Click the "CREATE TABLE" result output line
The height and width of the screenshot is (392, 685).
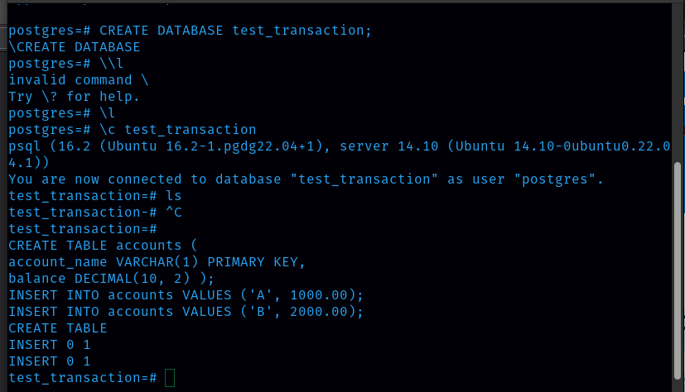[x=58, y=328]
